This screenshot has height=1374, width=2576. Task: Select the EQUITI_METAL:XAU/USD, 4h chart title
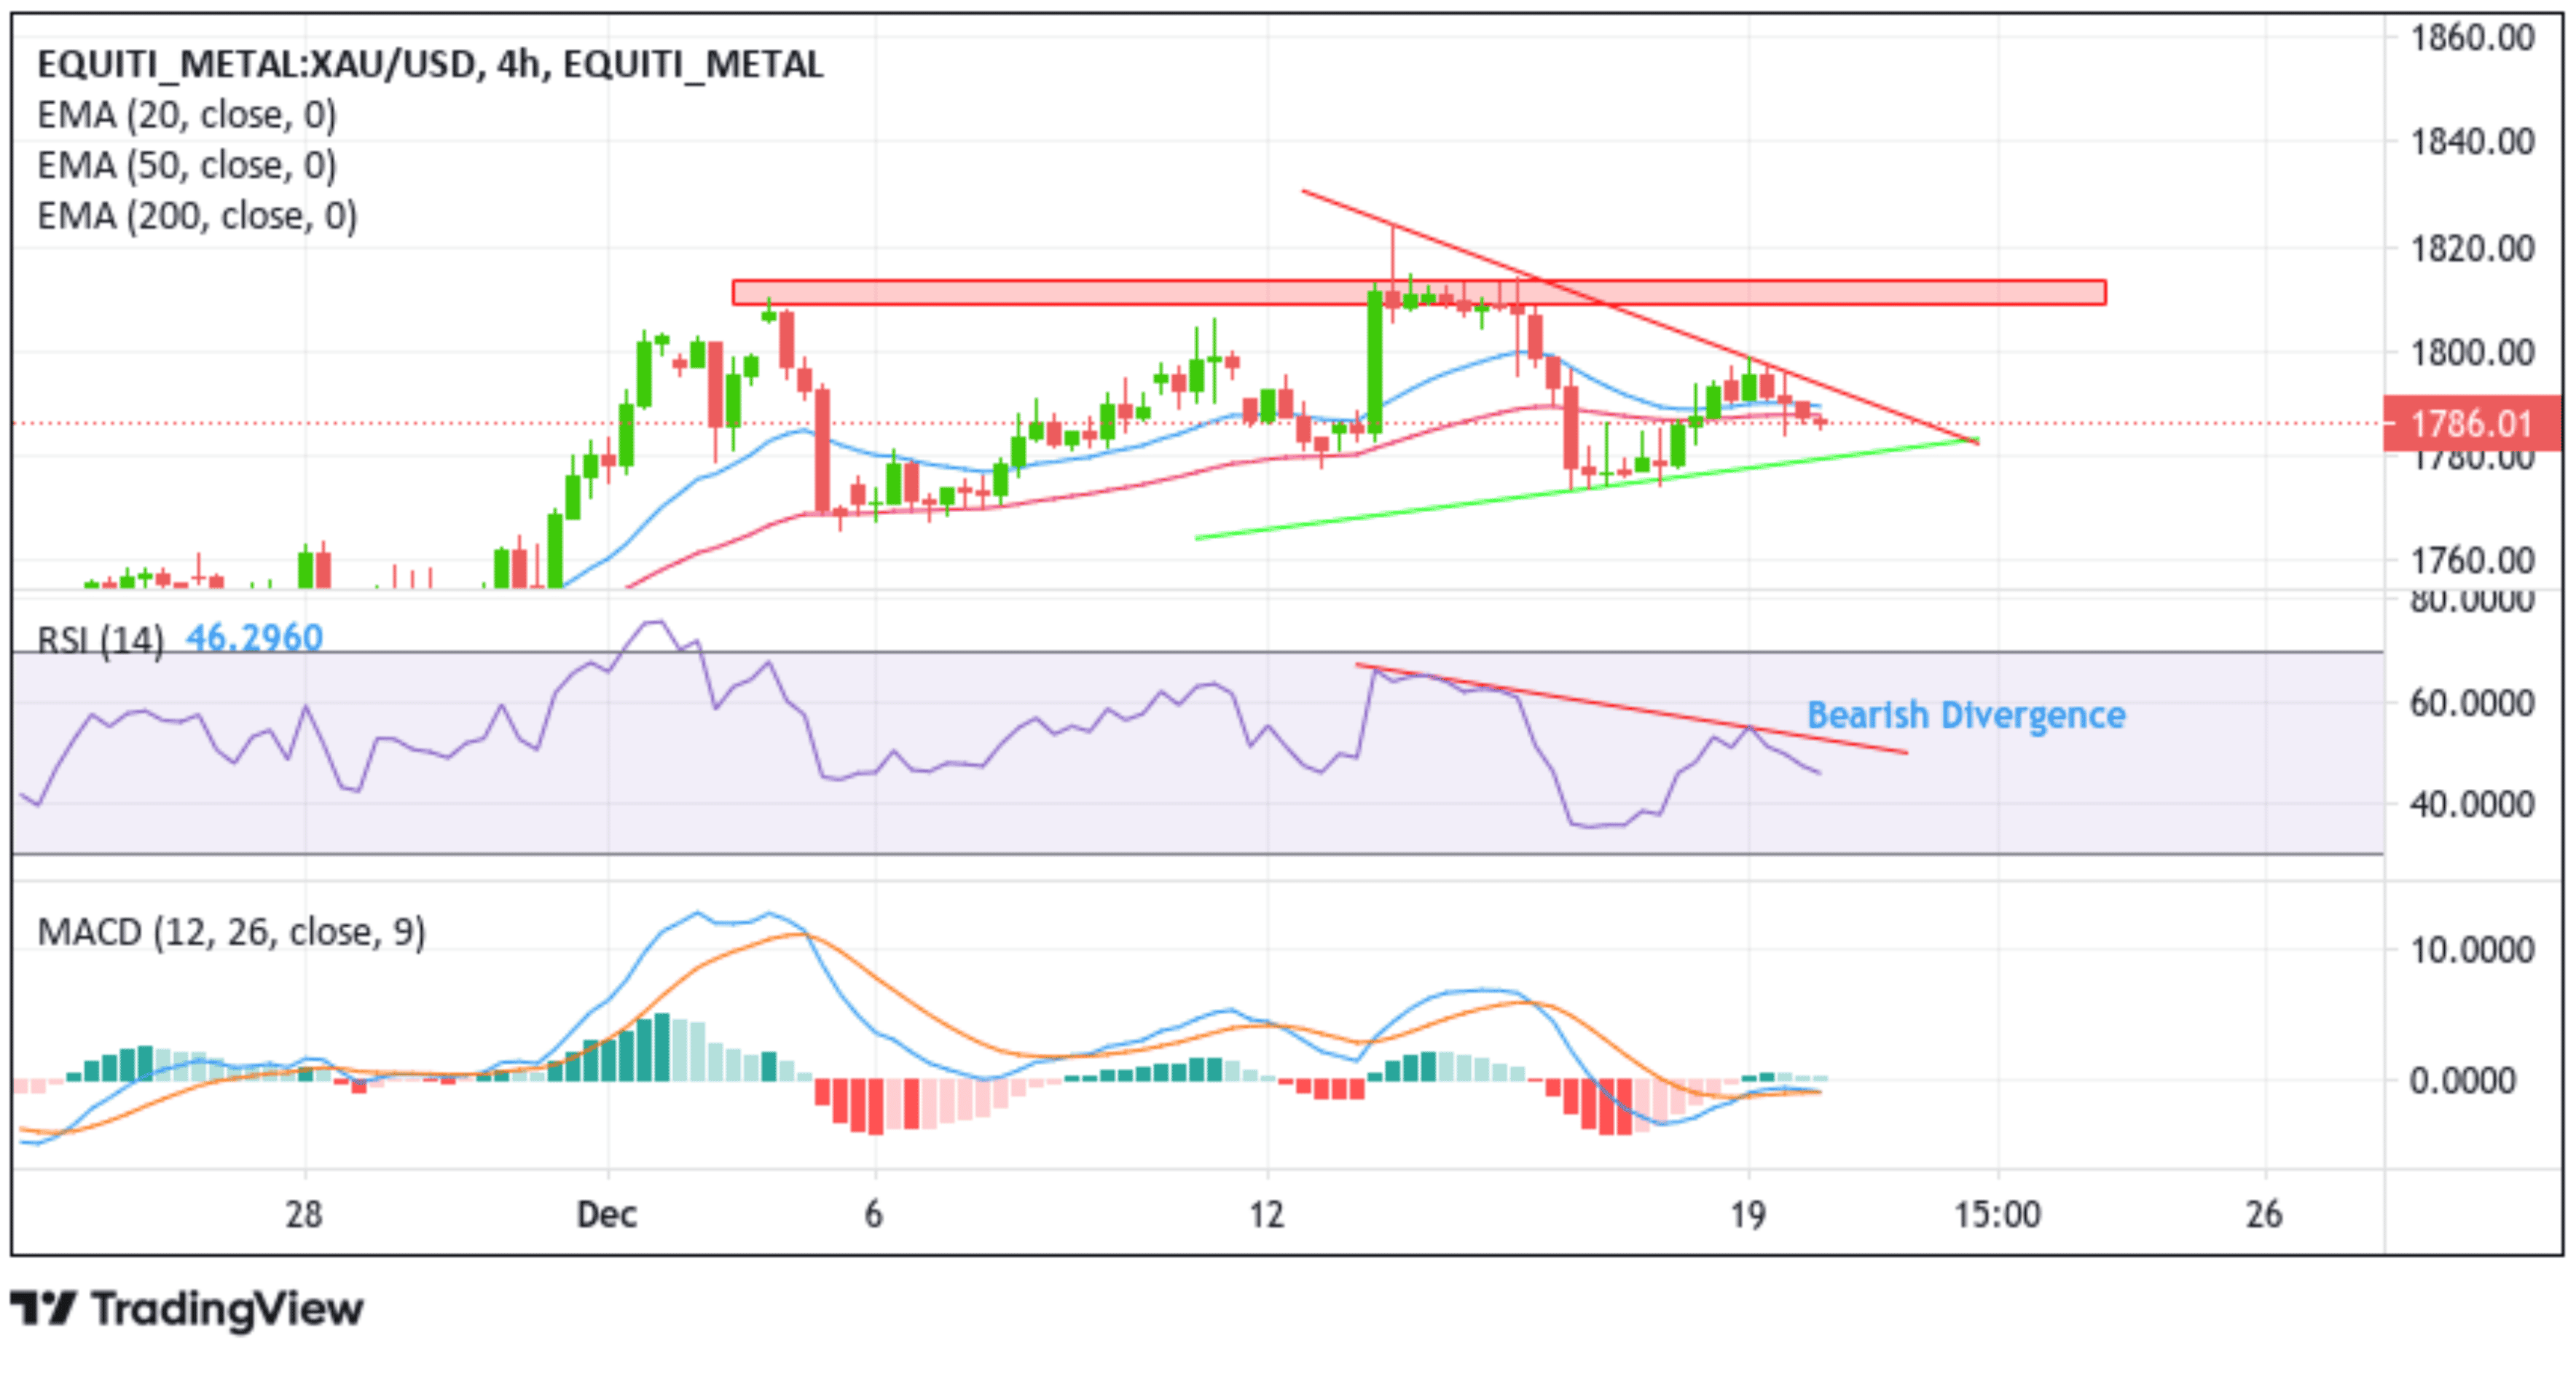tap(430, 64)
